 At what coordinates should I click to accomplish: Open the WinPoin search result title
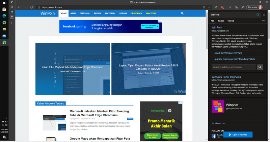(x=217, y=27)
